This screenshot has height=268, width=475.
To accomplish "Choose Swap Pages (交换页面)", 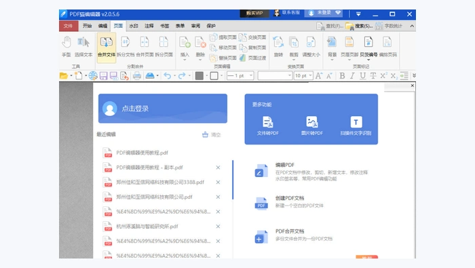I will coord(252,37).
